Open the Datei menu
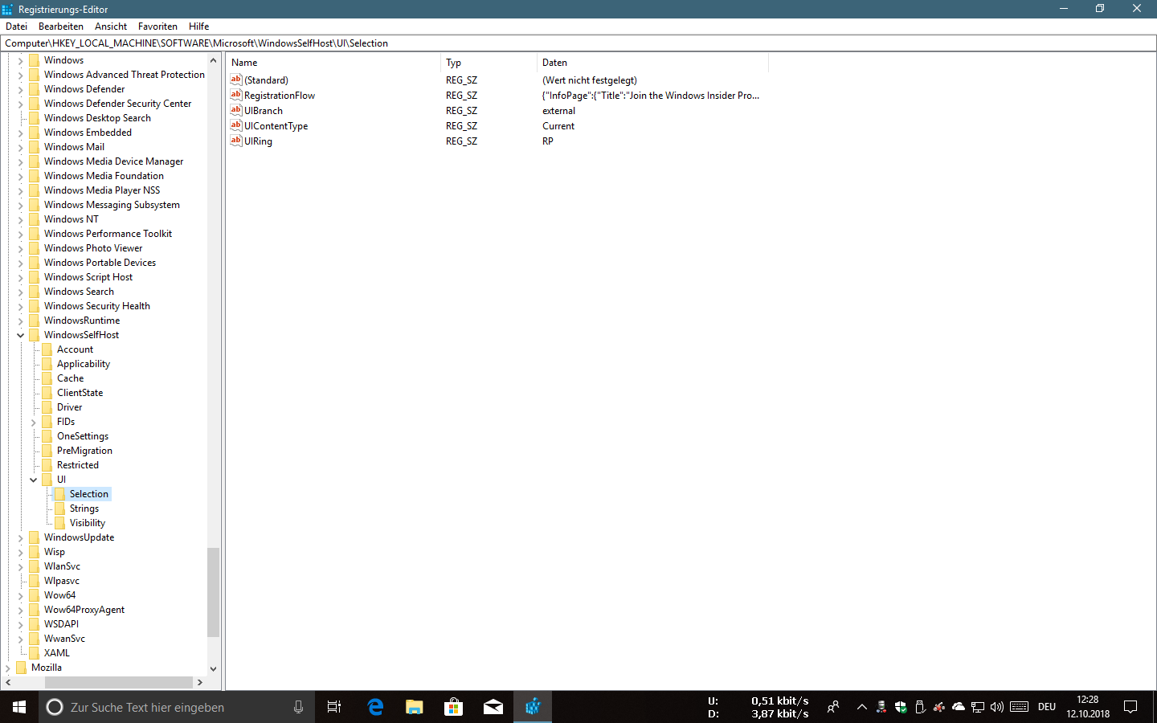The image size is (1157, 723). pos(16,27)
